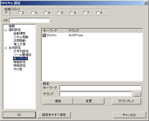Collapse the 全体設定 tree node
The image size is (149, 121).
pos(6,48)
